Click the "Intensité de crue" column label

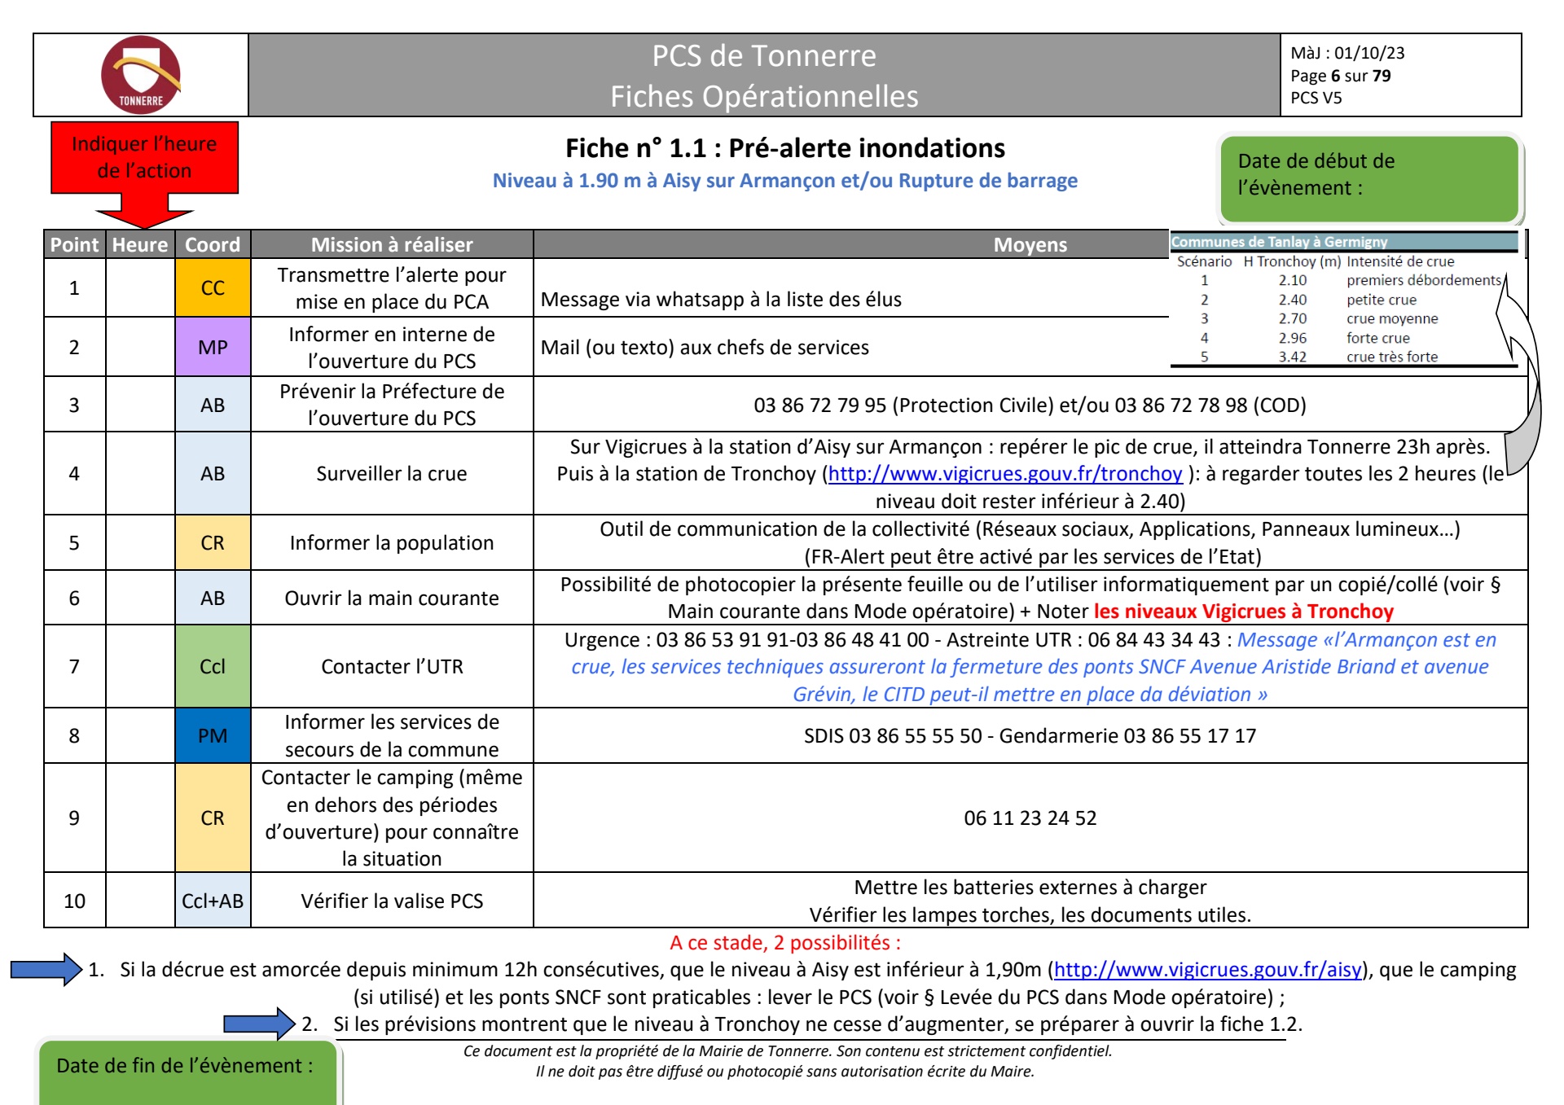1400,261
